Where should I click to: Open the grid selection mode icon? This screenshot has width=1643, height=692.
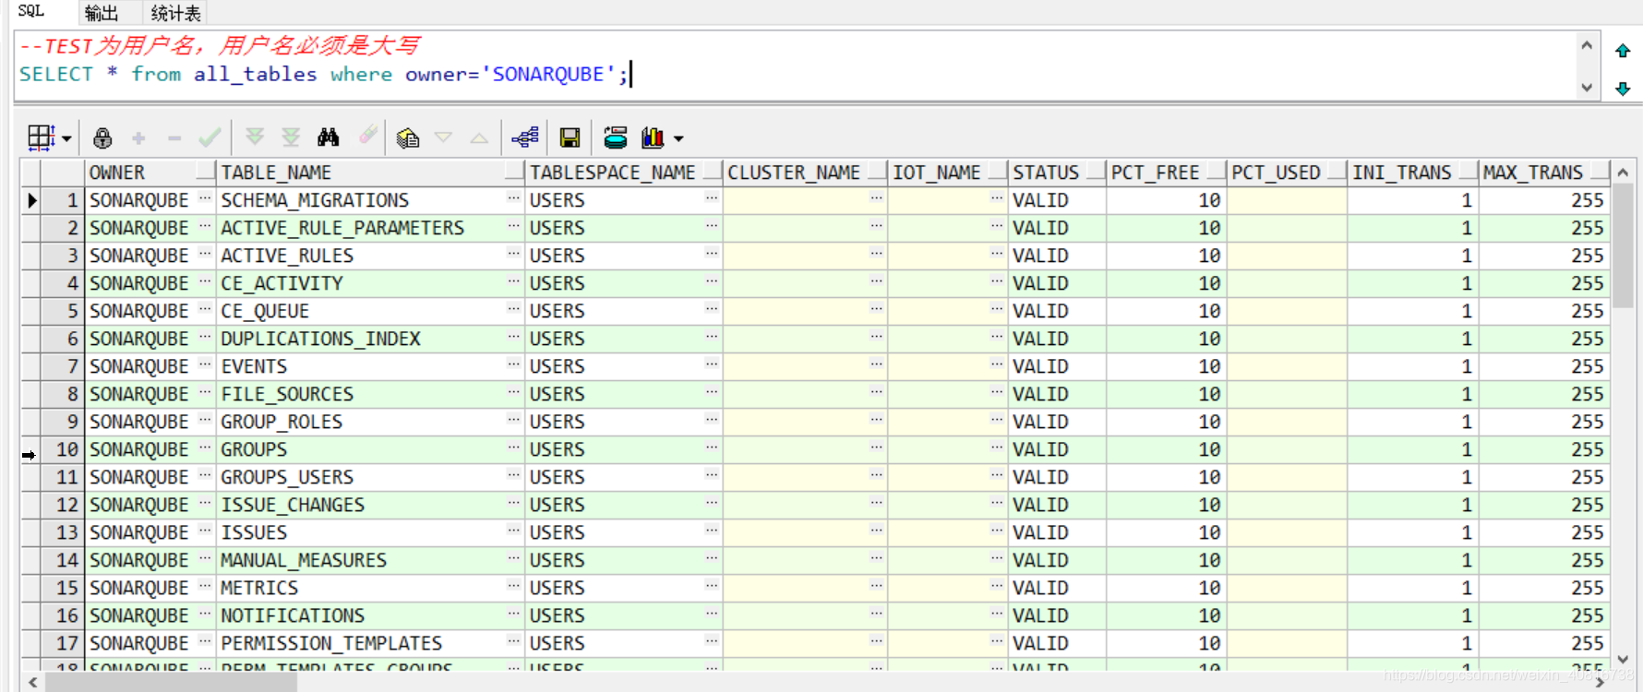tap(41, 138)
